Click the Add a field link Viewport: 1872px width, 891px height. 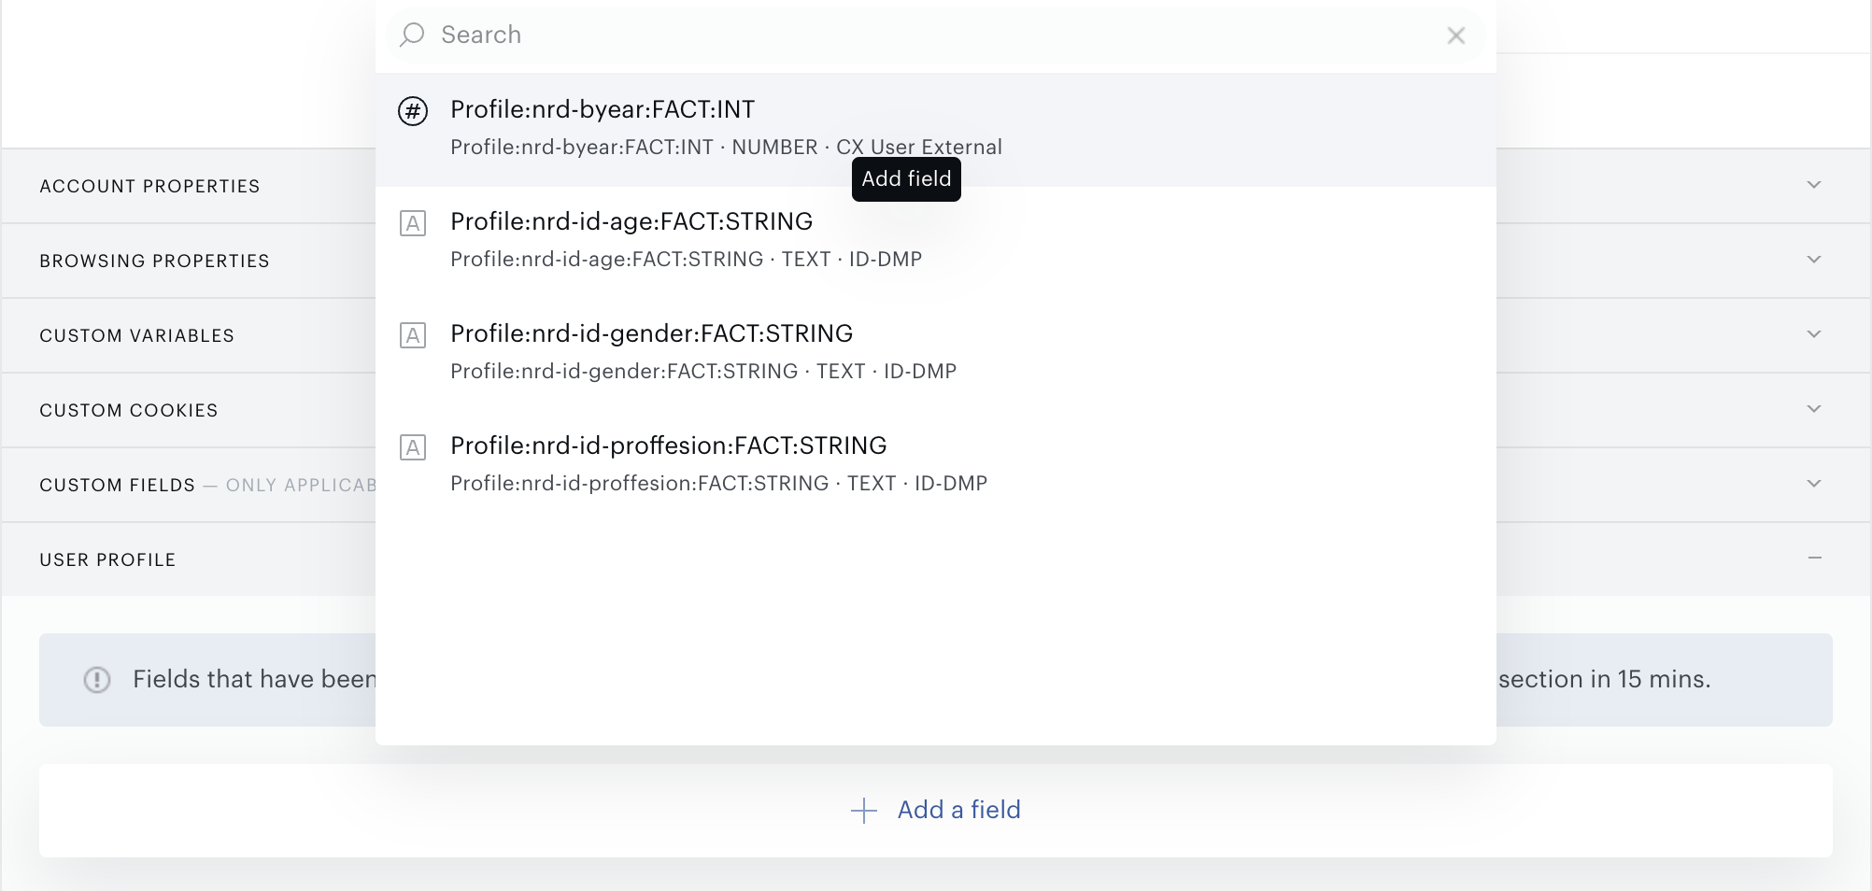pos(958,810)
